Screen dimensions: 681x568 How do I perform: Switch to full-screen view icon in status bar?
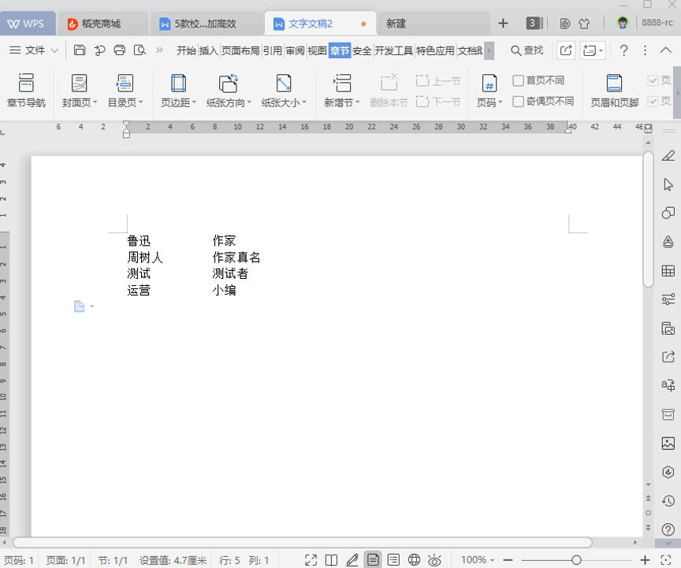click(311, 559)
